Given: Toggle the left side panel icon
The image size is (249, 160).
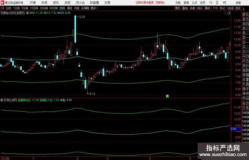Looking at the screenshot, I should (x=2, y=8).
